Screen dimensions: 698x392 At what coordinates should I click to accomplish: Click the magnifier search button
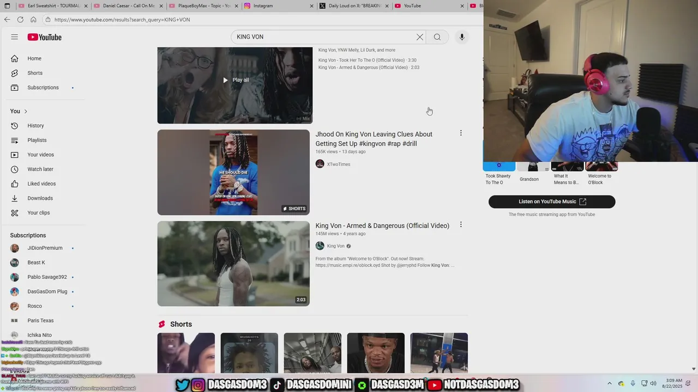(x=437, y=37)
